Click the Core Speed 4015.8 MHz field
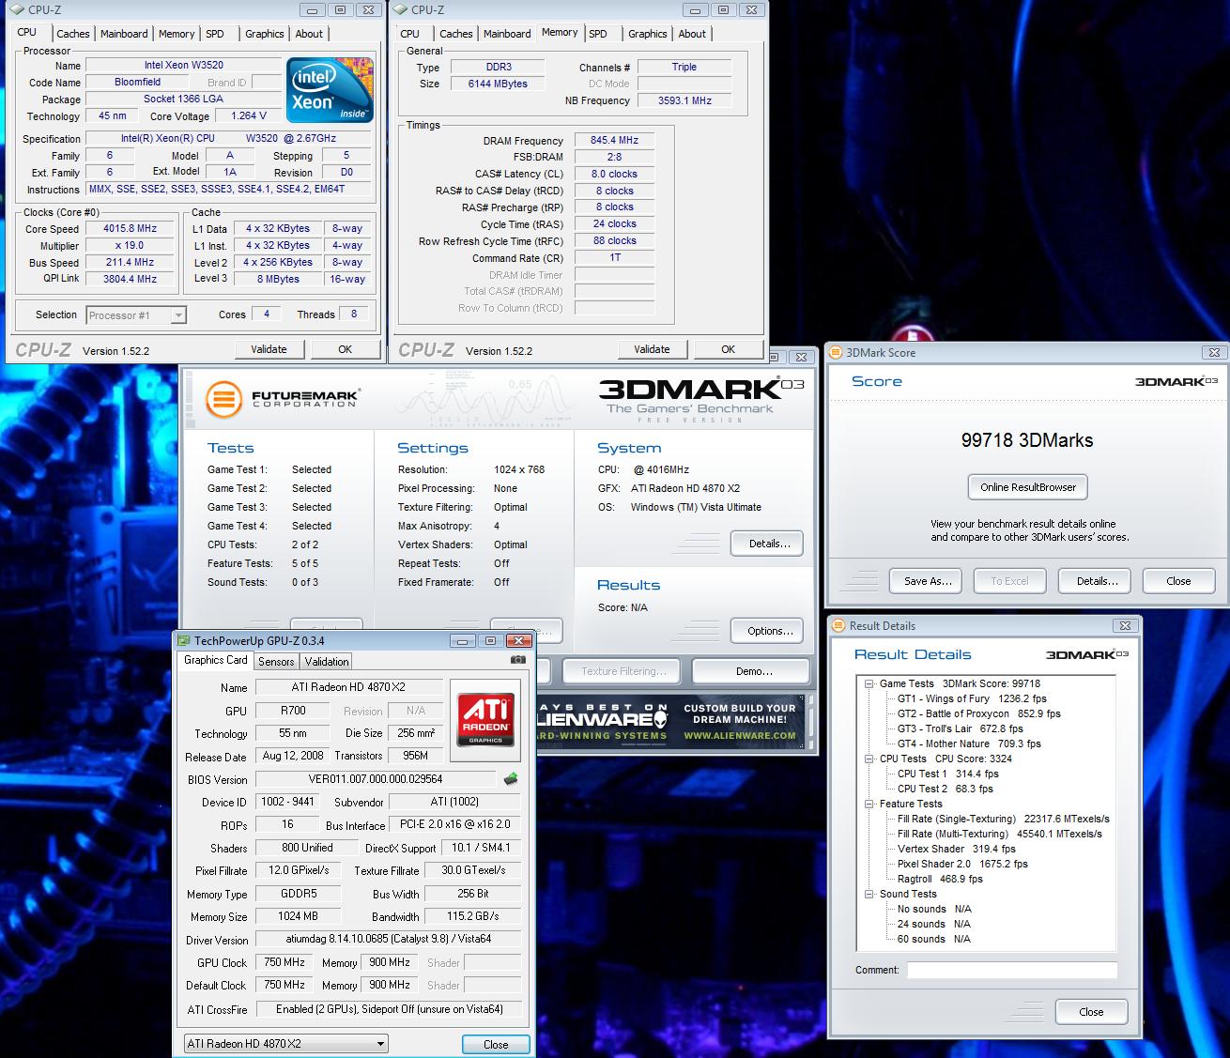 click(x=131, y=228)
